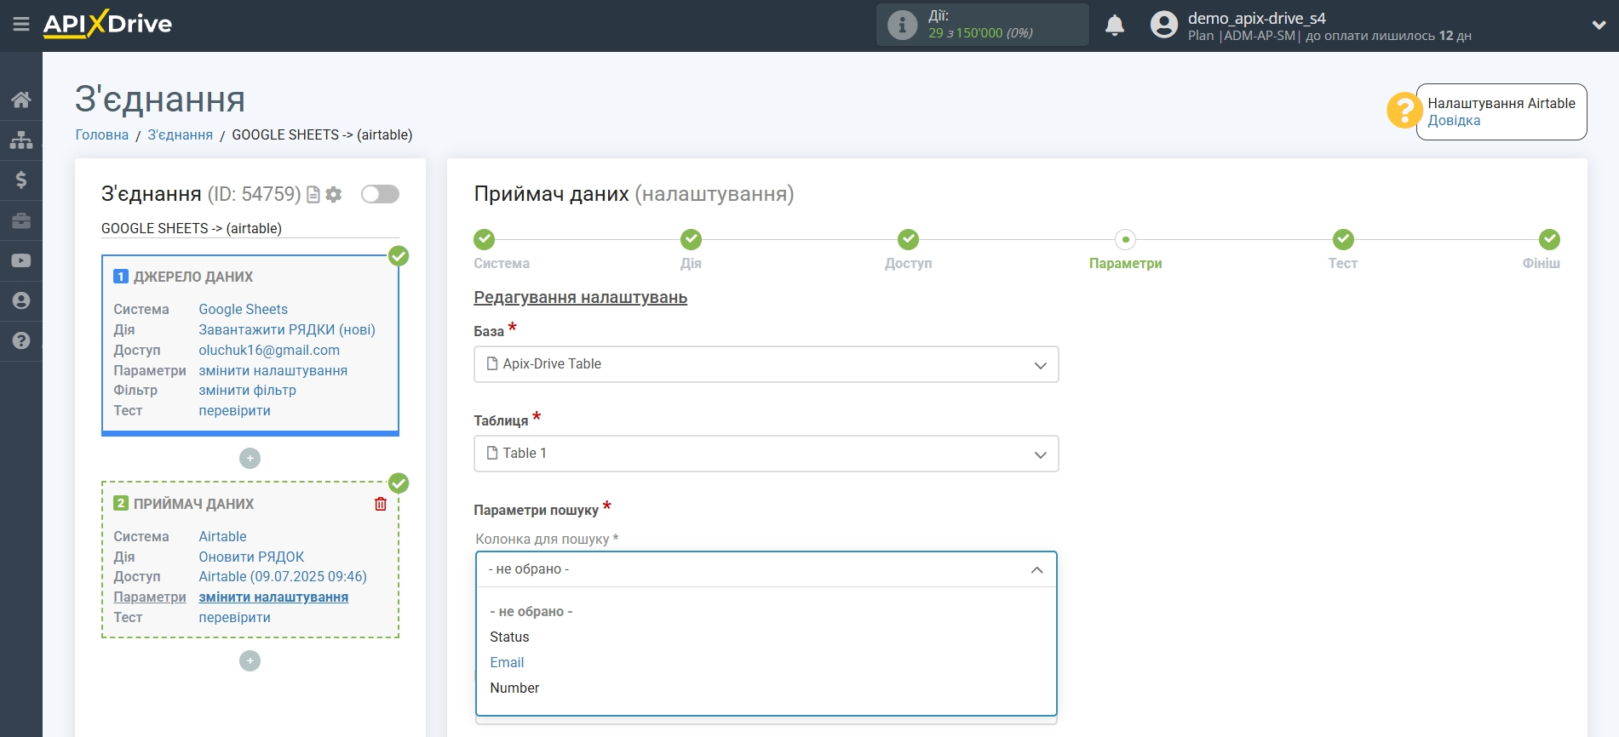This screenshot has height=737, width=1619.
Task: Expand the account menu chevron
Action: [x=1599, y=26]
